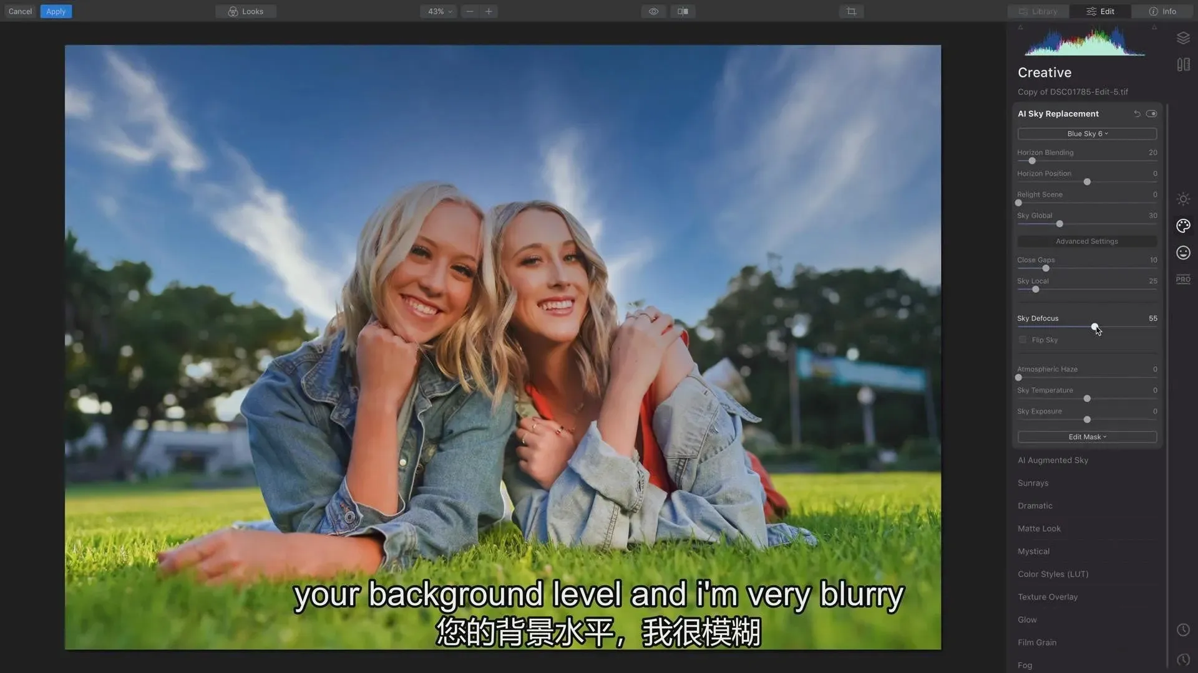Switch to the Info tab

pyautogui.click(x=1163, y=11)
